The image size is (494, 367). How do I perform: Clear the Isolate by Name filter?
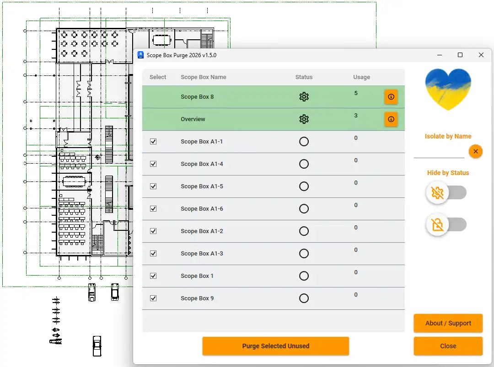click(x=475, y=151)
